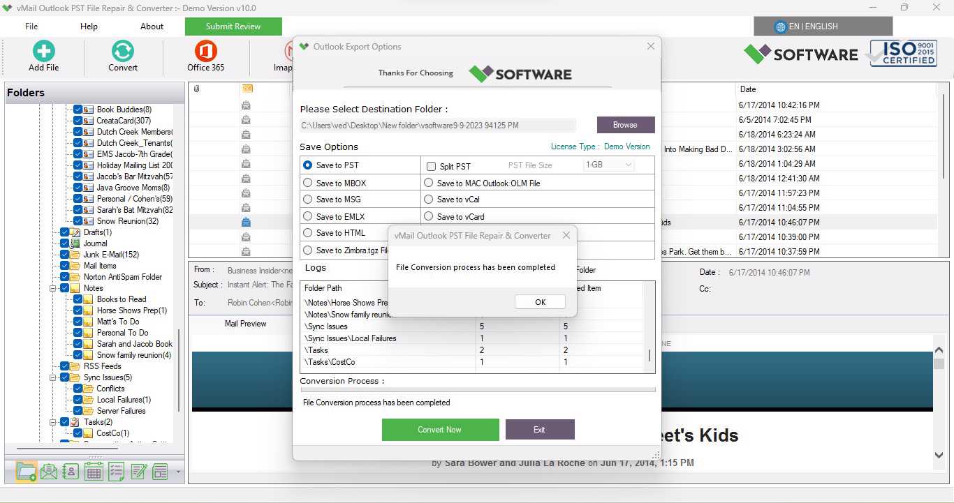Enable the Split PST checkbox
This screenshot has height=503, width=954.
(431, 166)
